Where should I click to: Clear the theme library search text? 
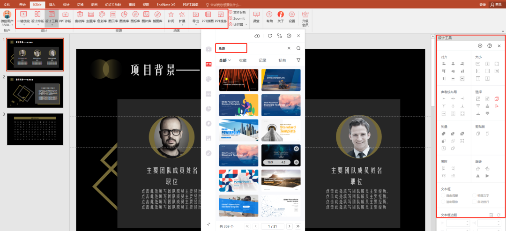[x=289, y=48]
